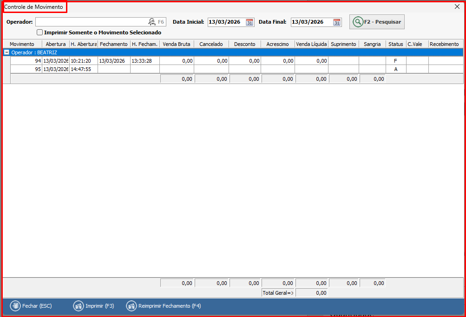Screen dimensions: 466x317
Task: Click the Venda Bruta column header
Action: click(x=177, y=44)
